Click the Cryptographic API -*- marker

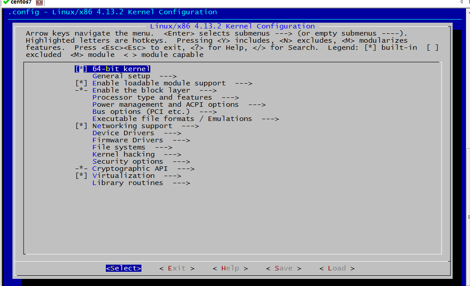click(x=81, y=169)
